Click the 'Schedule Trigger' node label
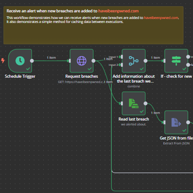Image resolution: width=193 pixels, height=193 pixels. tap(20, 76)
